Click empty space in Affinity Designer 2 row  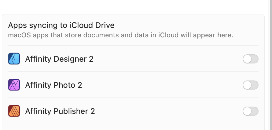(x=167, y=59)
